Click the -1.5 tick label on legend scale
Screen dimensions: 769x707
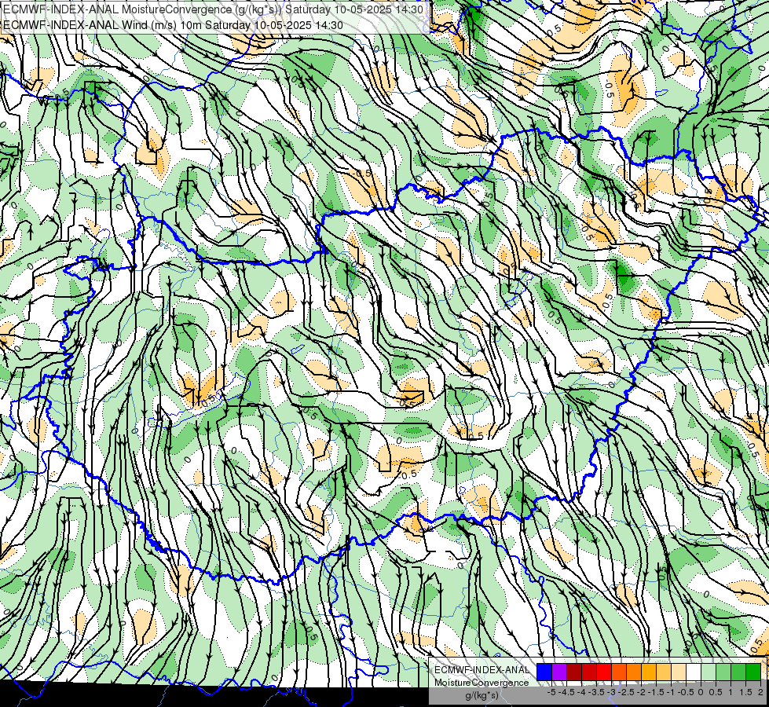coord(656,692)
